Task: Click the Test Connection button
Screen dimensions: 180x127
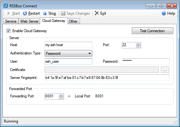Action: (x=153, y=31)
